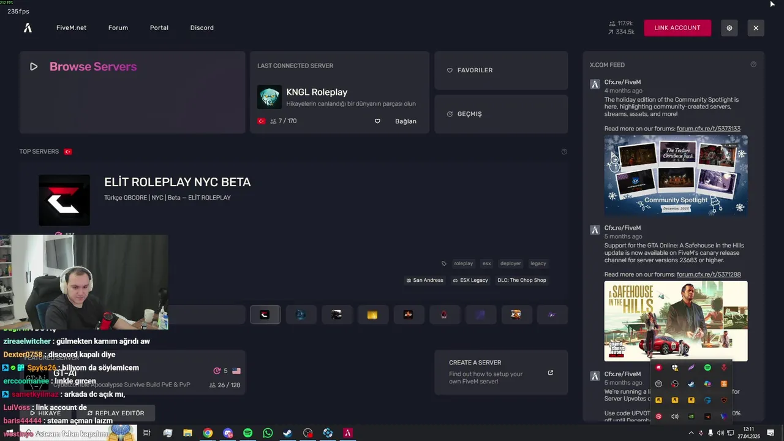Click the LINK ACCOUNT button
This screenshot has height=441, width=784.
pyautogui.click(x=677, y=28)
